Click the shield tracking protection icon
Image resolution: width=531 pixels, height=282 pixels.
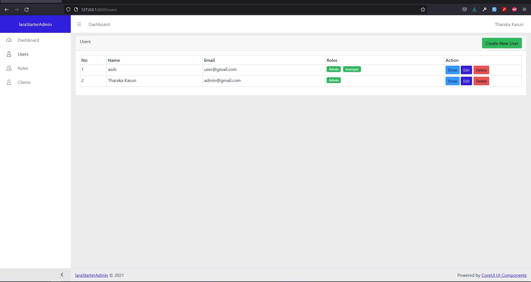68,9
